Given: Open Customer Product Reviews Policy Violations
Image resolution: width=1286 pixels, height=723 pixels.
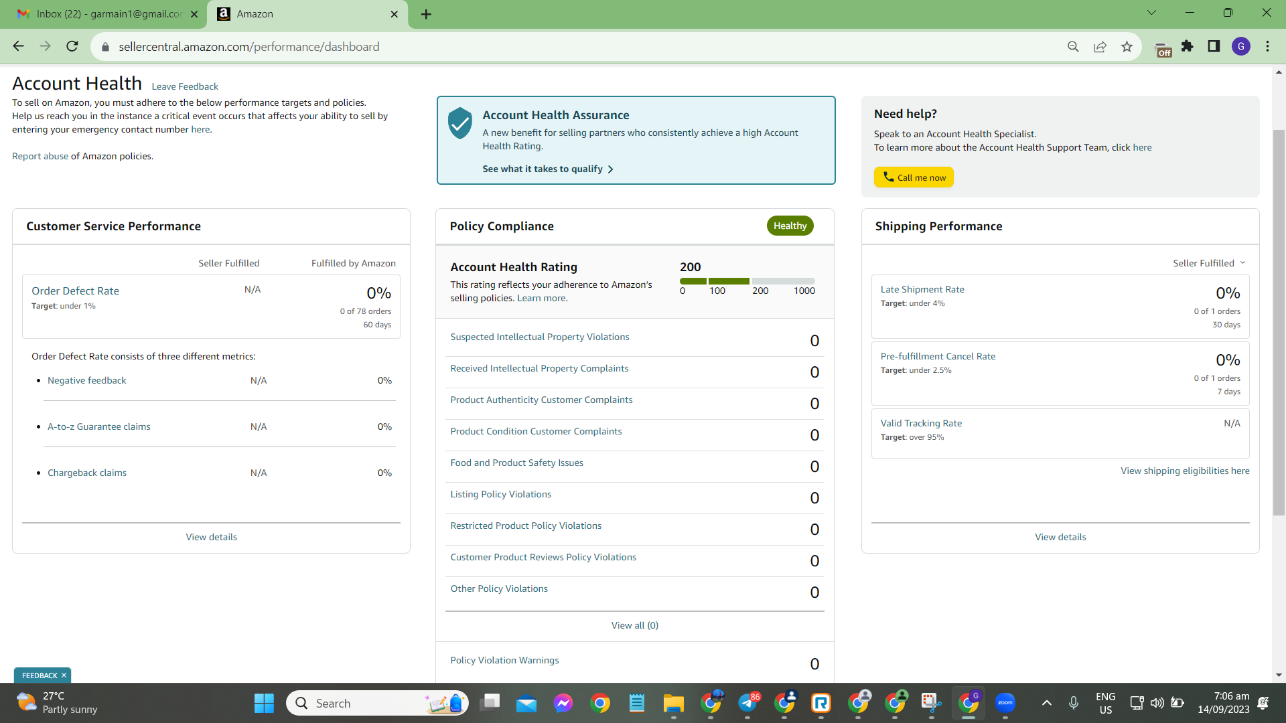Looking at the screenshot, I should pyautogui.click(x=543, y=557).
